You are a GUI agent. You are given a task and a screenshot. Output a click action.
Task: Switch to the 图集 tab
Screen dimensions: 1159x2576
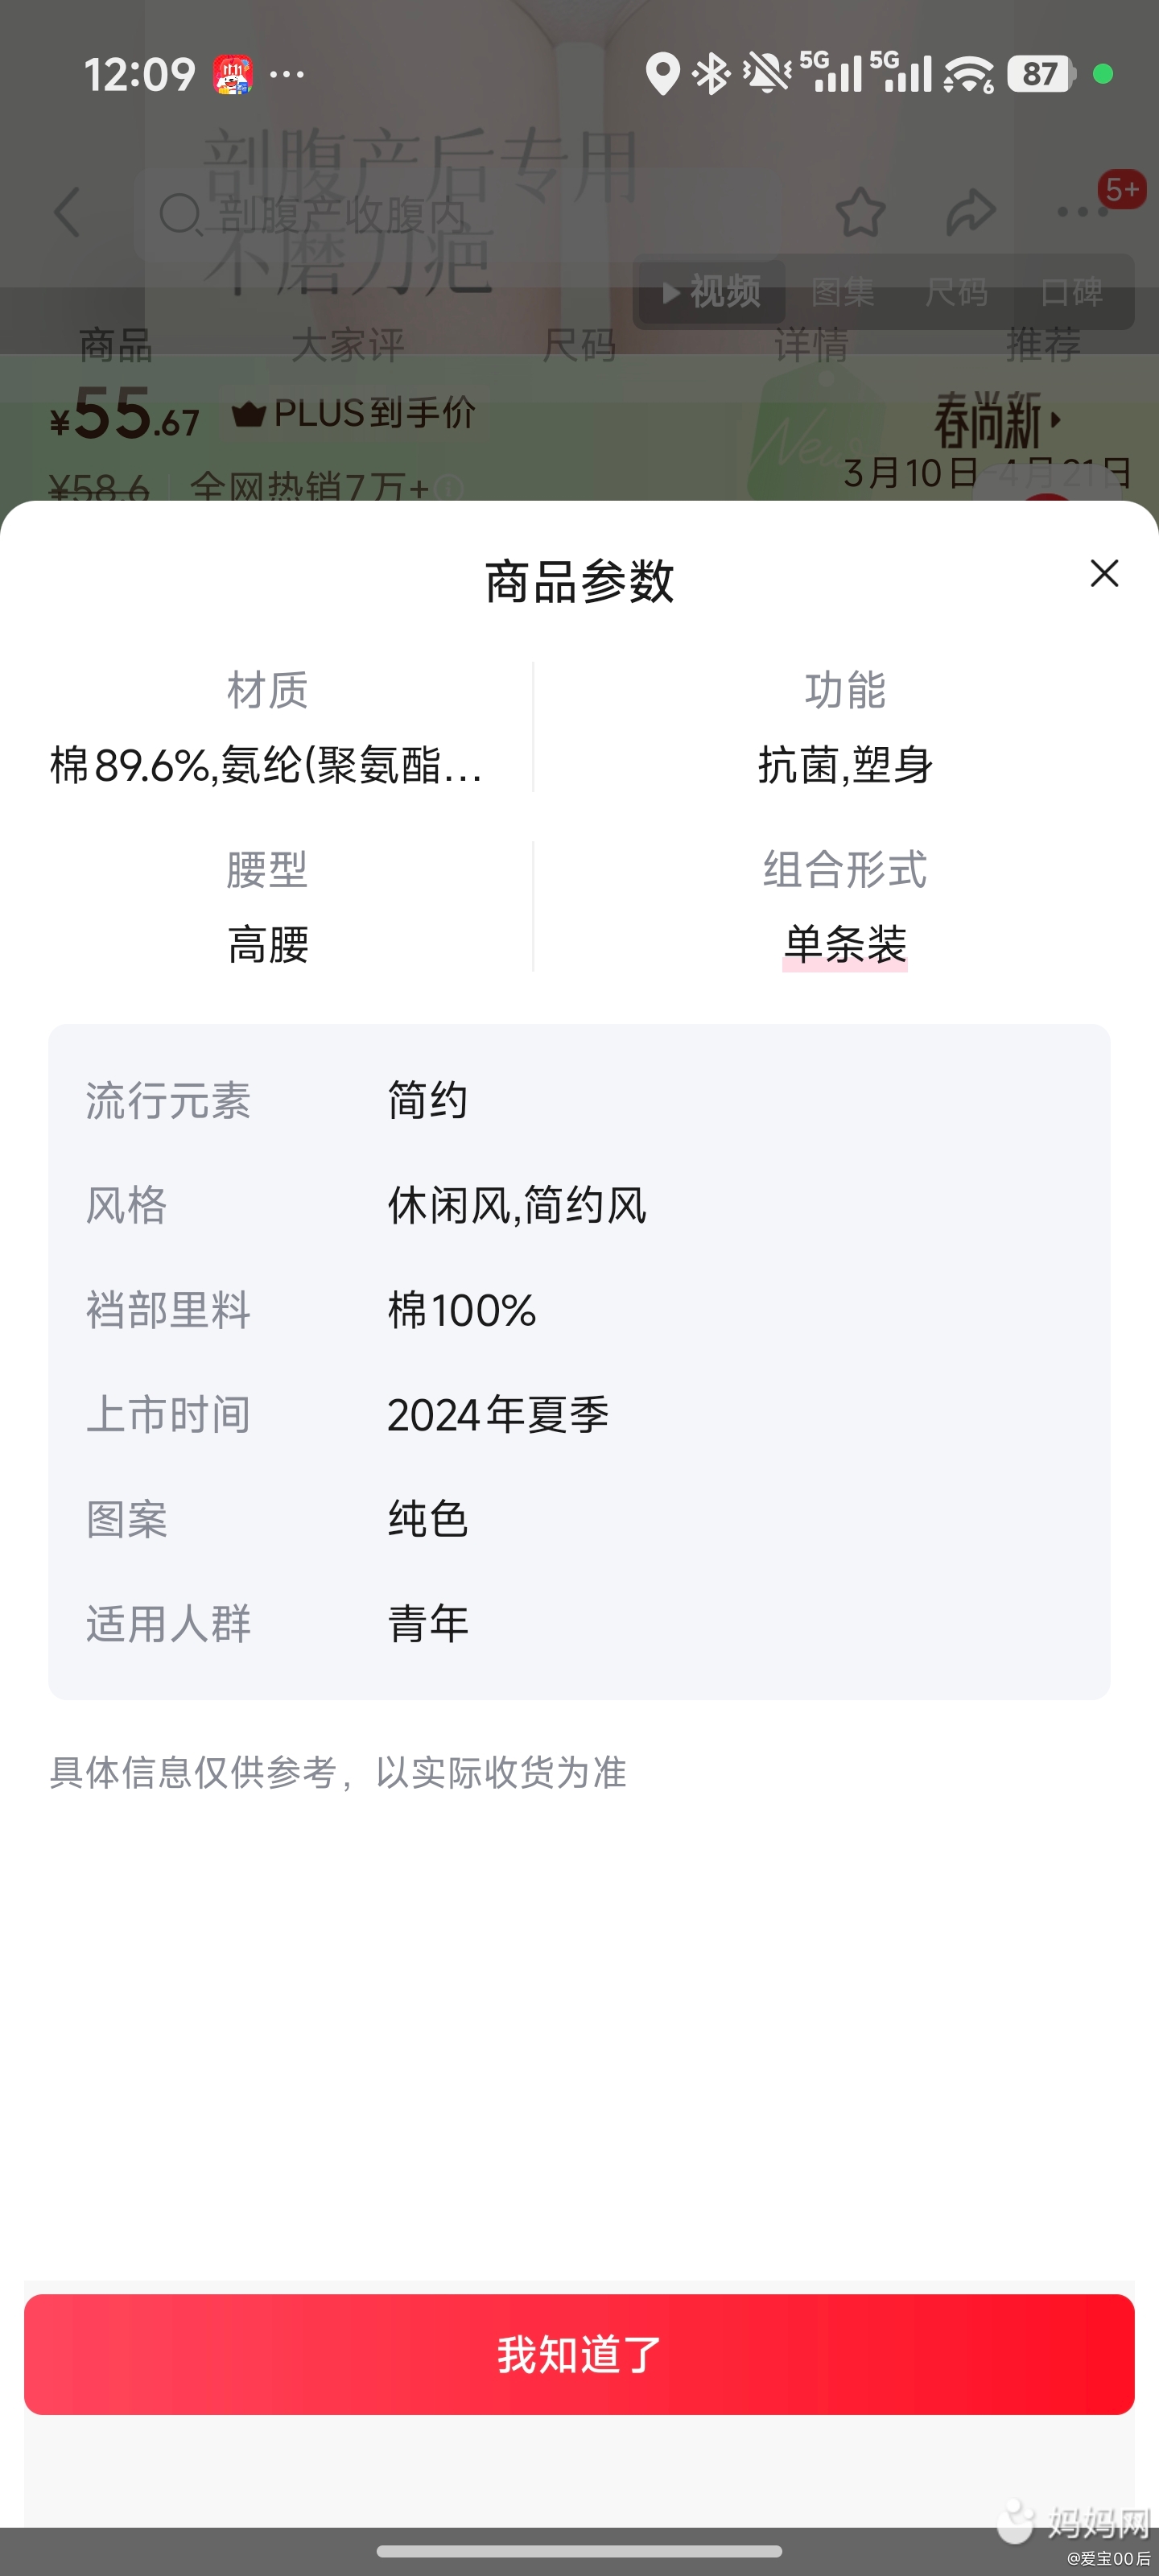(842, 292)
